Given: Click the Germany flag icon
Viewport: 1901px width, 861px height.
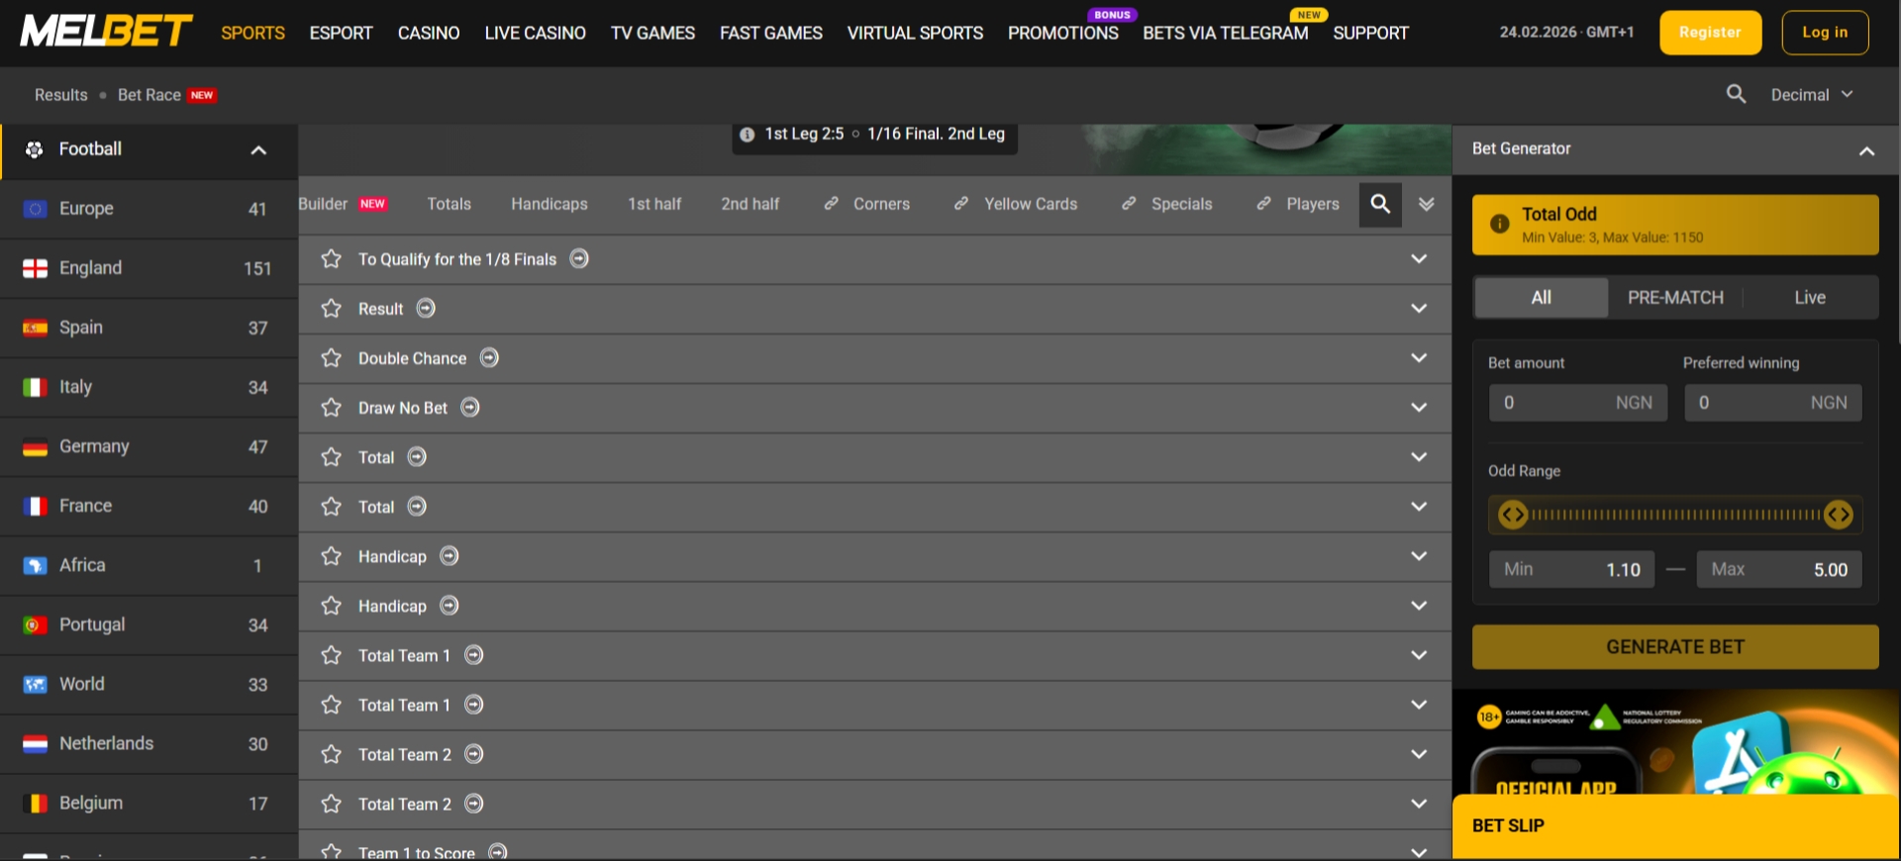Looking at the screenshot, I should pyautogui.click(x=35, y=446).
